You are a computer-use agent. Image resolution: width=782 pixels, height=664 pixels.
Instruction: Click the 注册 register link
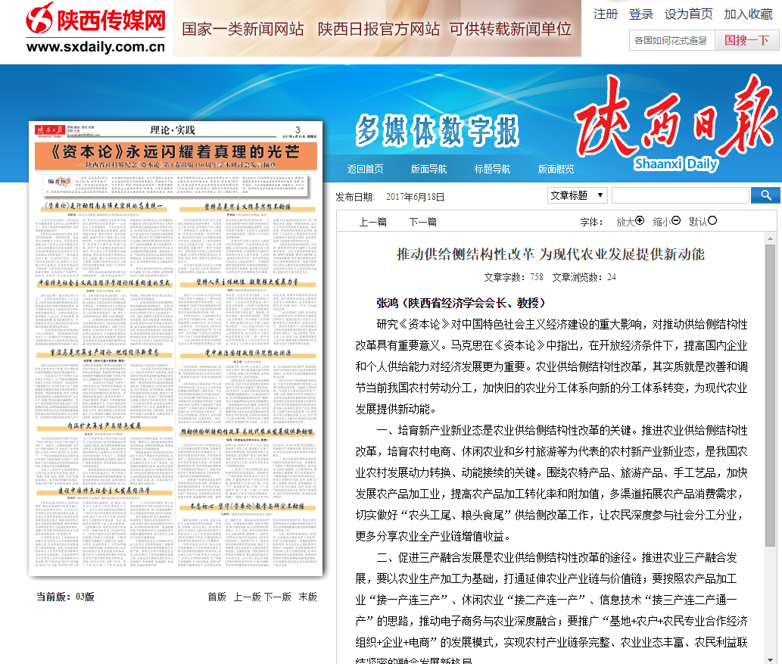pyautogui.click(x=605, y=14)
